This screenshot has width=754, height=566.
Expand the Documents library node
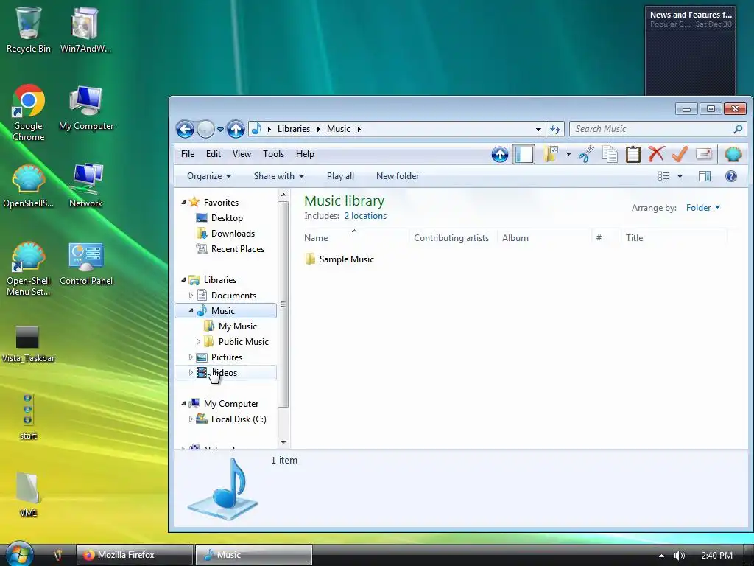tap(191, 295)
